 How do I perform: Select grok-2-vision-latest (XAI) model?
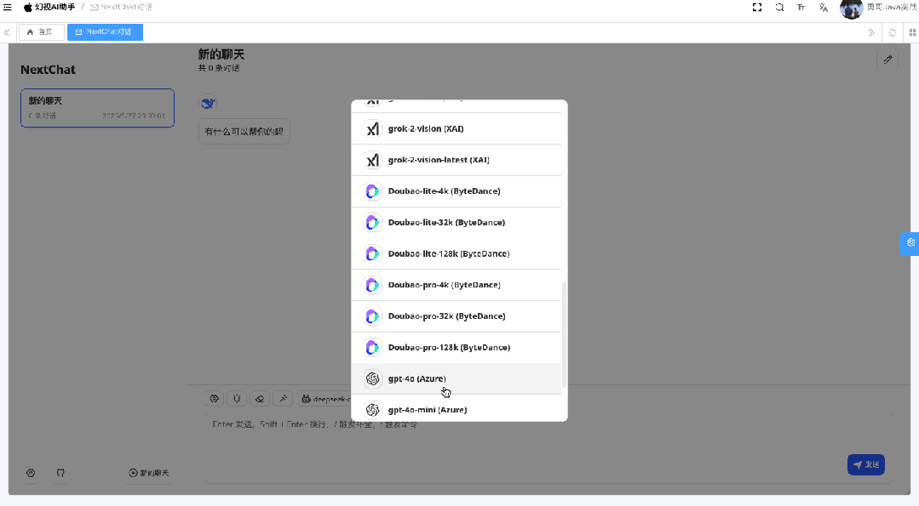coord(457,160)
